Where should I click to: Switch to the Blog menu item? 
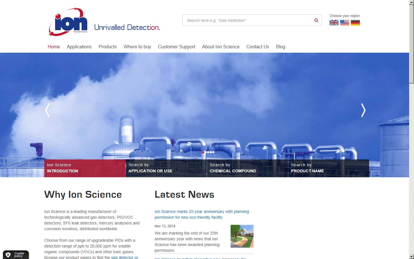pyautogui.click(x=280, y=47)
